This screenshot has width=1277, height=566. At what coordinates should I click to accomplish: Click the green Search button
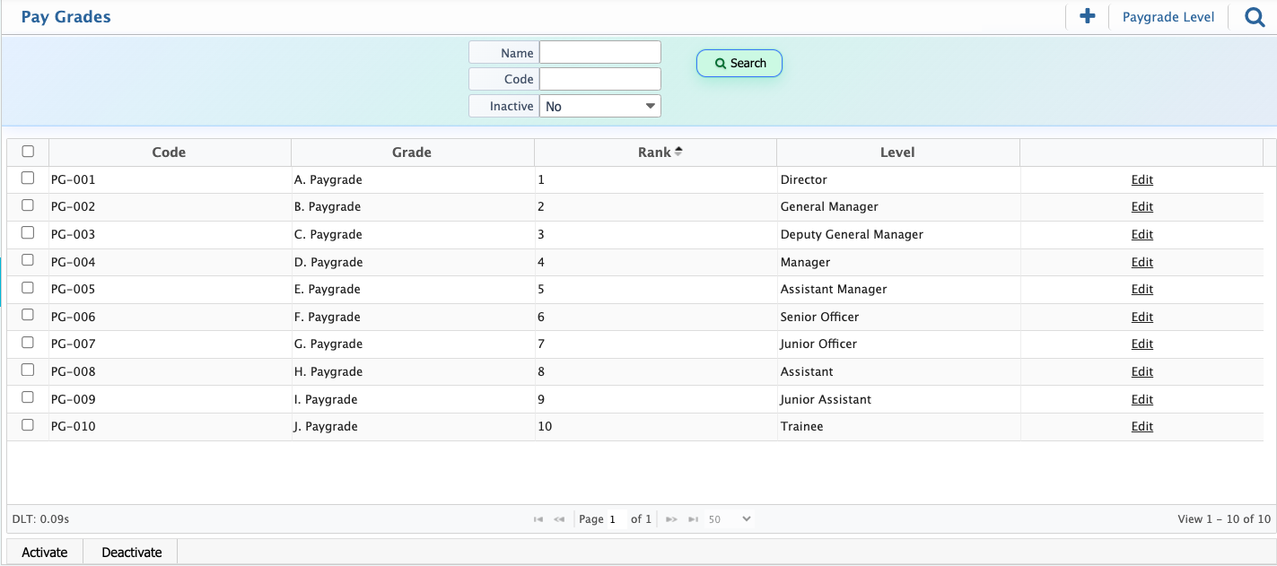[x=739, y=63]
